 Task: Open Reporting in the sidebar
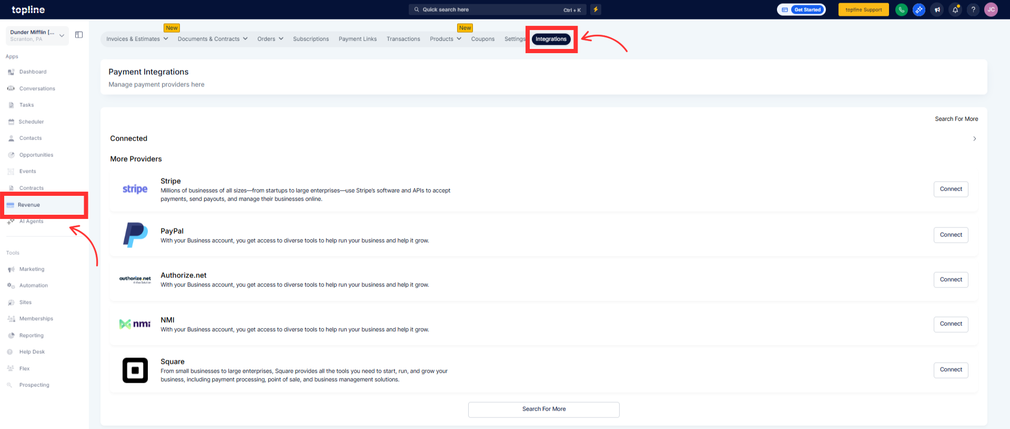[31, 335]
